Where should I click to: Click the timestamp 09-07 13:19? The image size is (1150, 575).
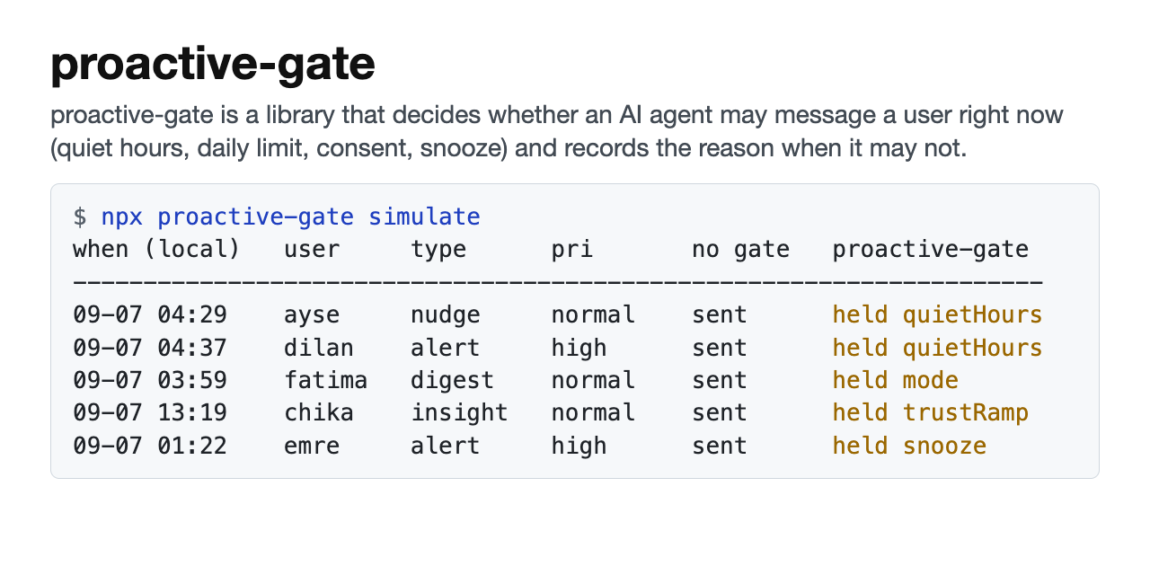click(149, 412)
